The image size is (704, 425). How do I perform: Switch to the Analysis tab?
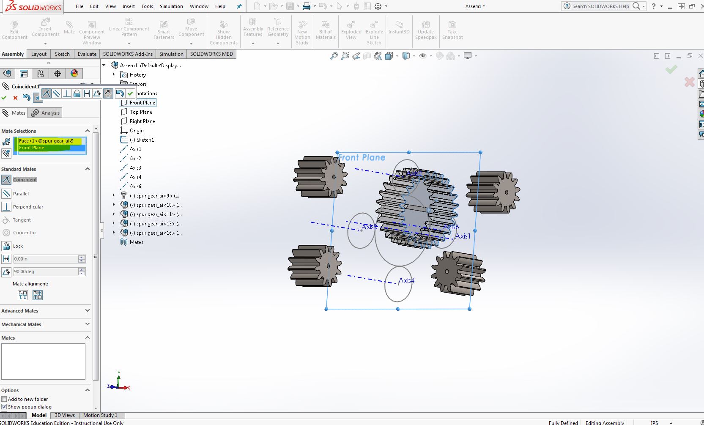pos(46,113)
